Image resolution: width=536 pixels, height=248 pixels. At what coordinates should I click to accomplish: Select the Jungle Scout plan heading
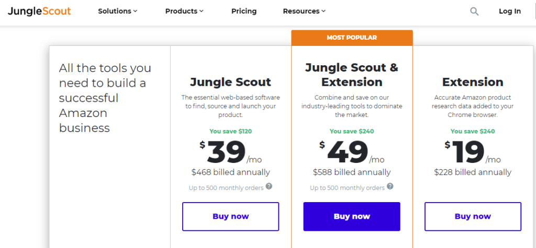231,82
